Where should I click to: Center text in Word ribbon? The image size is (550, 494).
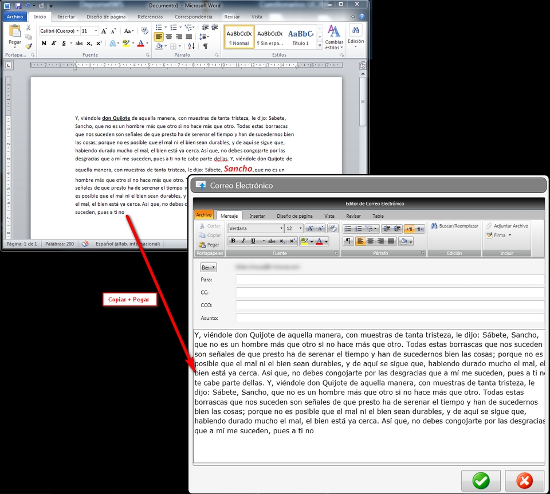[x=168, y=37]
